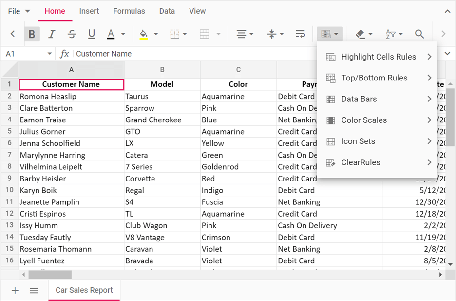
Task: Switch to the Insert ribbon tab
Action: click(89, 11)
